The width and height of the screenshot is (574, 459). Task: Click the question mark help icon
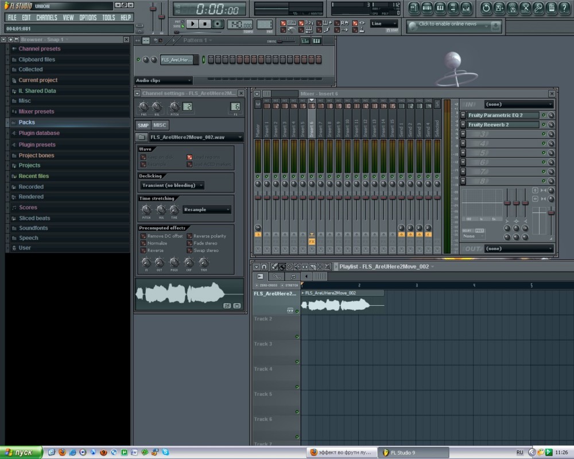[x=564, y=8]
